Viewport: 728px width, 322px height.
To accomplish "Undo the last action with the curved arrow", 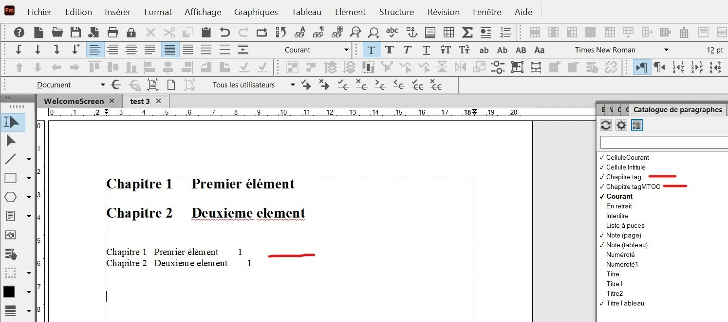I will 224,33.
